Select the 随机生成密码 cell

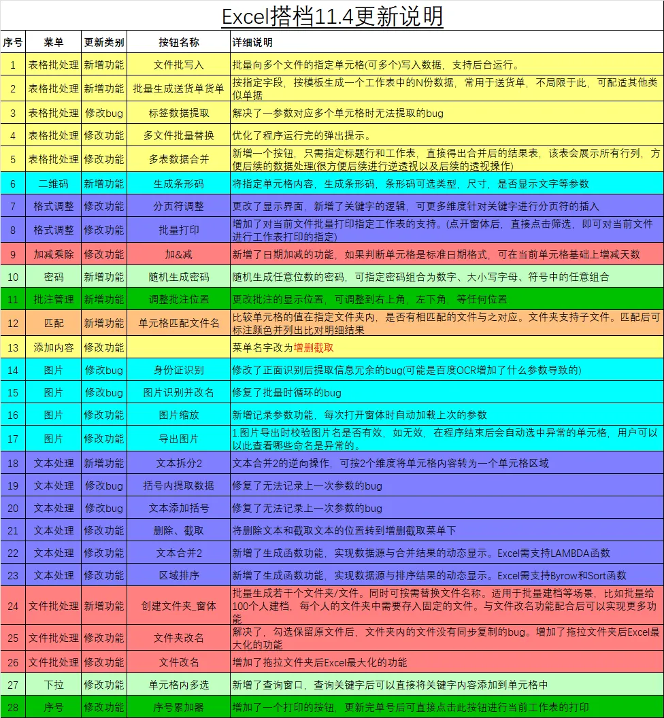point(179,277)
